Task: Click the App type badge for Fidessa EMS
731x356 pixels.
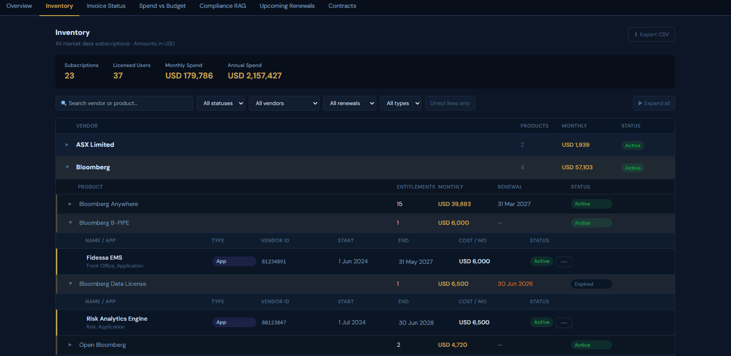Action: (x=234, y=261)
